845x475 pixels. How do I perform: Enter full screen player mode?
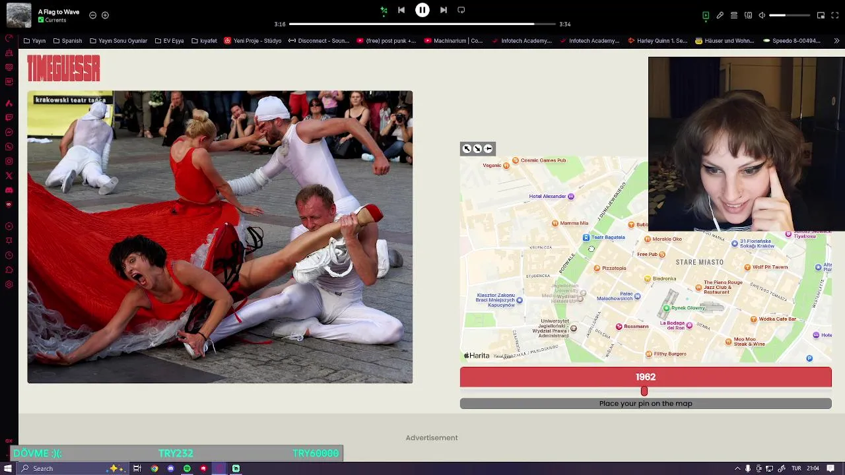835,15
